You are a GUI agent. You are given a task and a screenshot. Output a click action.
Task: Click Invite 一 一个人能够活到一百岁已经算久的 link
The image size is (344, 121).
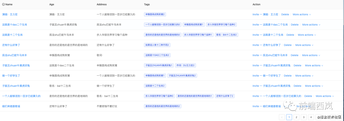click(277, 96)
